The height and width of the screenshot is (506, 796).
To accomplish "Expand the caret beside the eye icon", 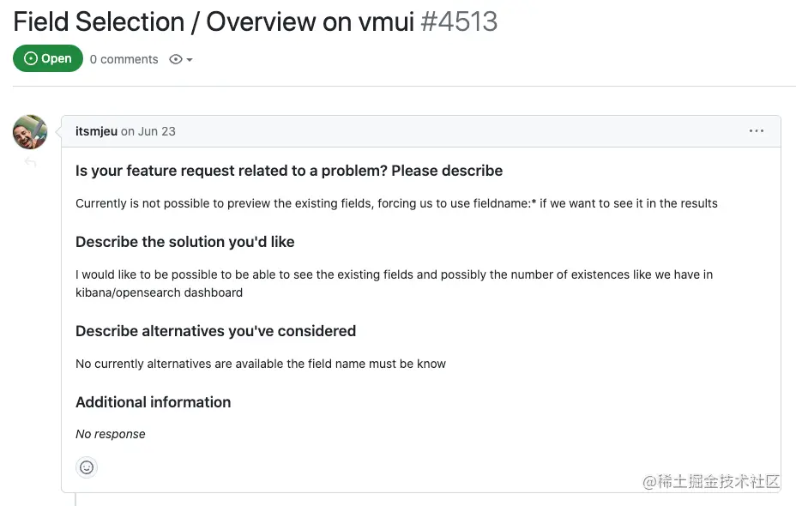I will pos(190,60).
